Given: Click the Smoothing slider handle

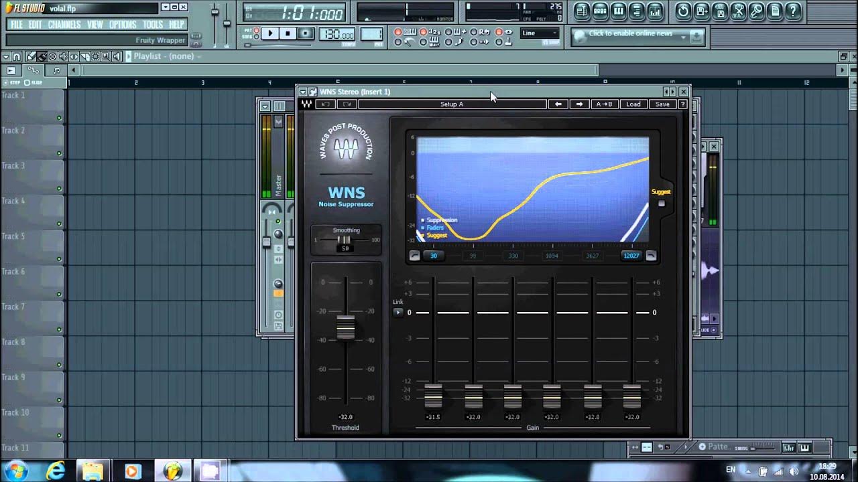Looking at the screenshot, I should [x=345, y=240].
